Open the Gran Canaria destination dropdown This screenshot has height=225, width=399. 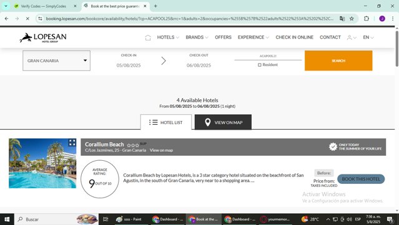tap(56, 60)
